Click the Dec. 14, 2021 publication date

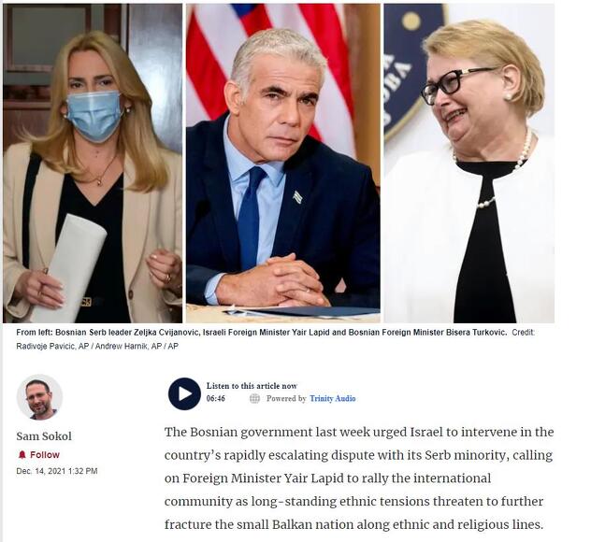(57, 471)
